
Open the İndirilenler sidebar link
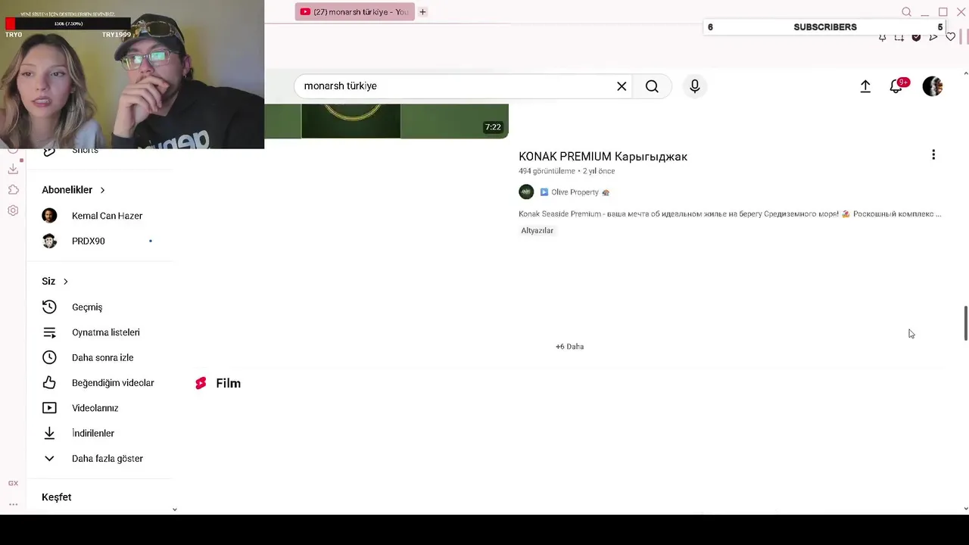point(92,433)
